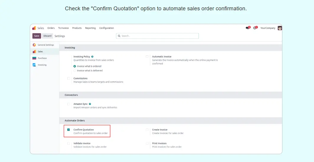Select Invoice what is delivered radio
This screenshot has width=314, height=162.
75,71
